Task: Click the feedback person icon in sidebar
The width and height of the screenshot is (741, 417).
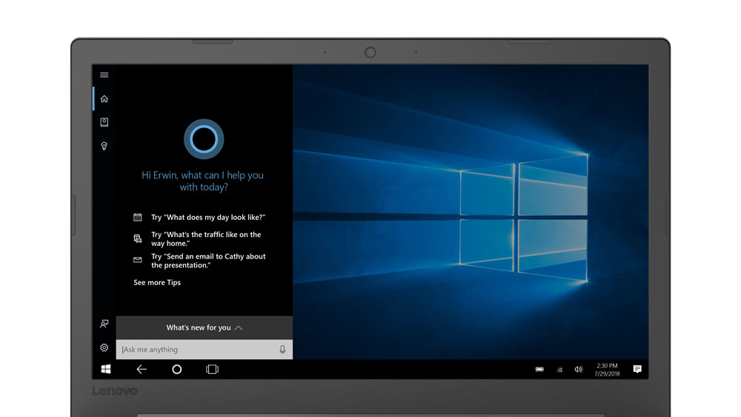Action: point(104,324)
